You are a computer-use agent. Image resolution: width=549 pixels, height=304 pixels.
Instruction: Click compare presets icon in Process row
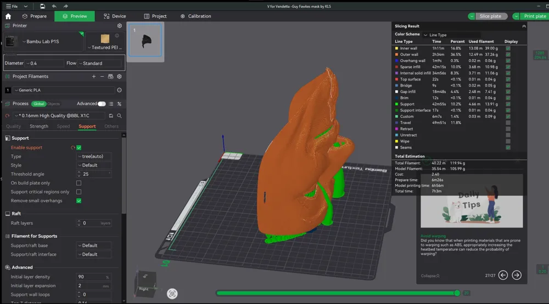119,104
